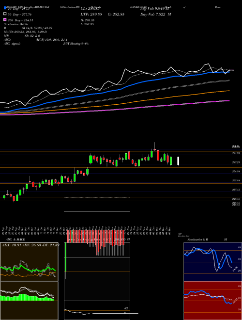The width and height of the screenshot is (242, 320).
Task: Select the '50 Day - 277.76' legend text
Action: [x=20, y=15]
